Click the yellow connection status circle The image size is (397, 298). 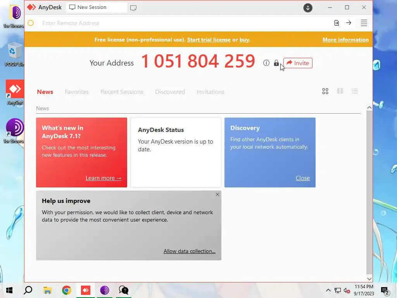coord(31,23)
